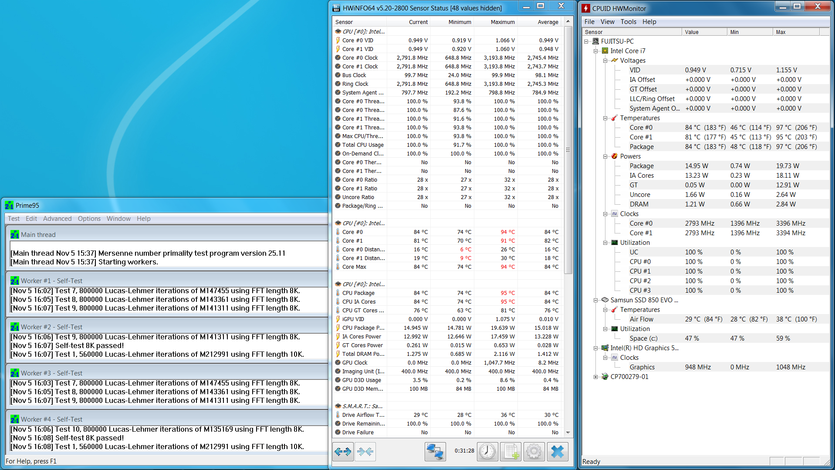The image size is (835, 470).
Task: Click the Sensor column header in HWiNFO64
Action: (x=359, y=22)
